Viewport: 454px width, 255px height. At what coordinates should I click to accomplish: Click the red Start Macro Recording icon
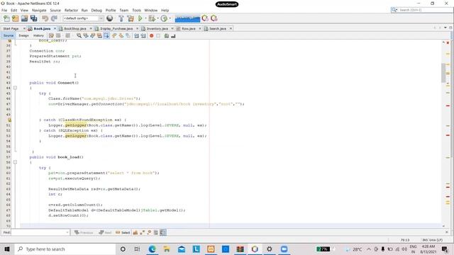point(151,36)
